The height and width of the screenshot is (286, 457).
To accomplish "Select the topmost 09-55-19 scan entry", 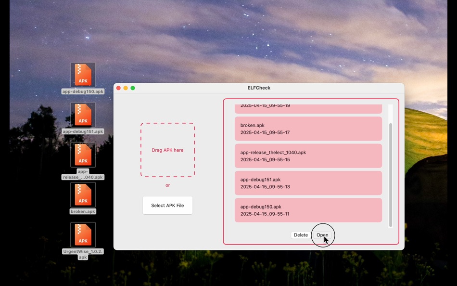I will pos(308,106).
